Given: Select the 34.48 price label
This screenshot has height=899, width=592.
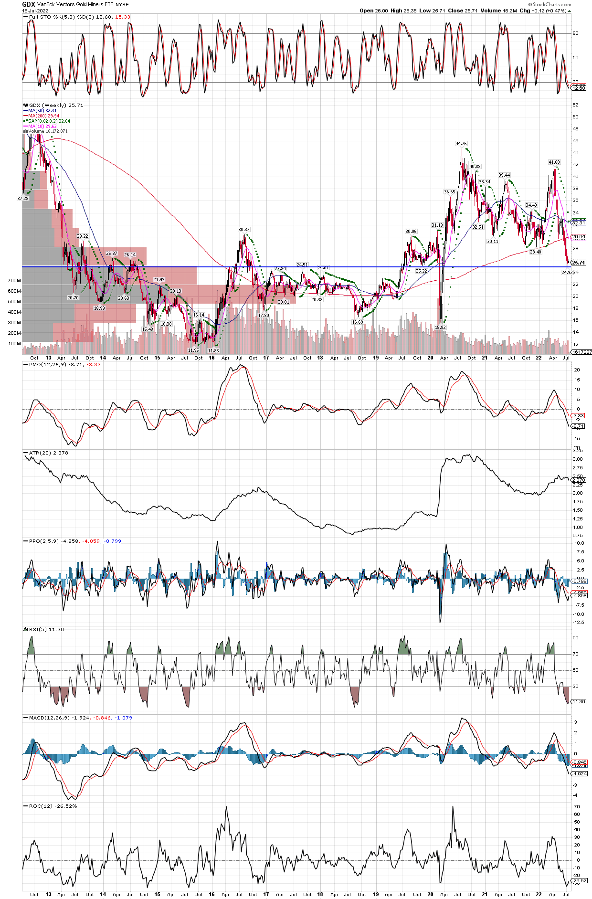Looking at the screenshot, I should point(531,205).
